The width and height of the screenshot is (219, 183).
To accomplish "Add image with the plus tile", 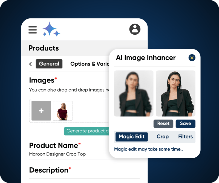I will [x=41, y=111].
